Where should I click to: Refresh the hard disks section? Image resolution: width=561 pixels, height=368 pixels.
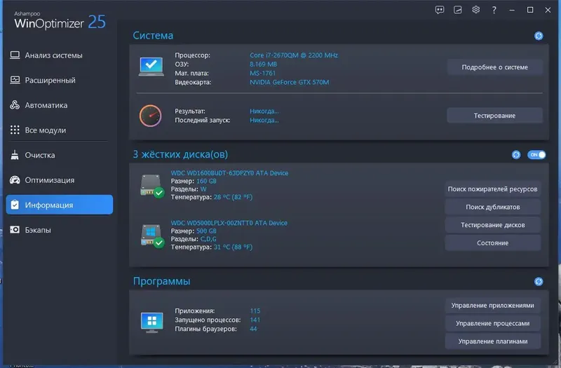[516, 155]
